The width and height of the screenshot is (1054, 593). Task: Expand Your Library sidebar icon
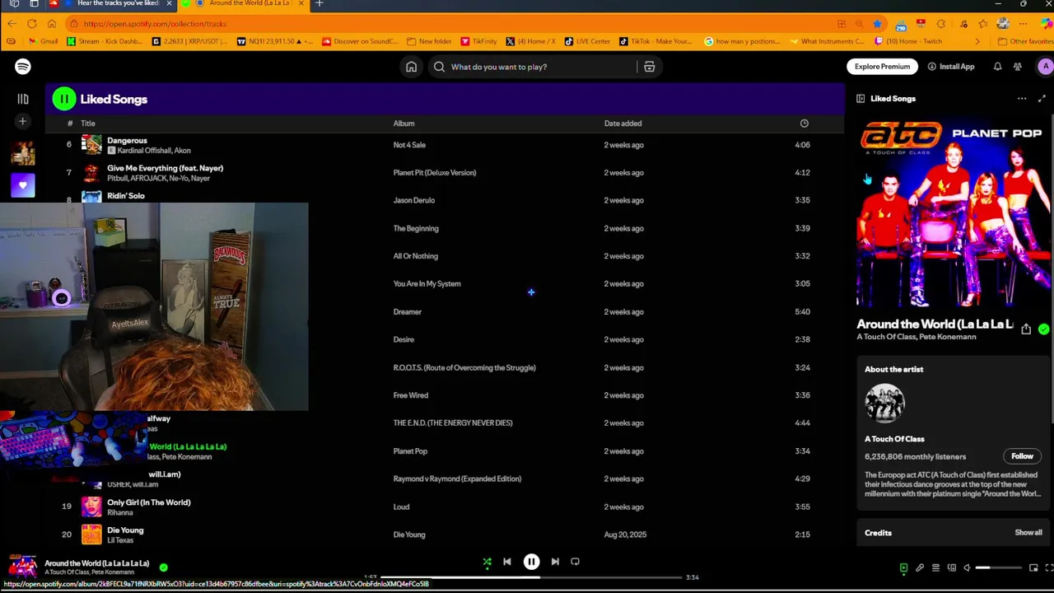pyautogui.click(x=23, y=99)
